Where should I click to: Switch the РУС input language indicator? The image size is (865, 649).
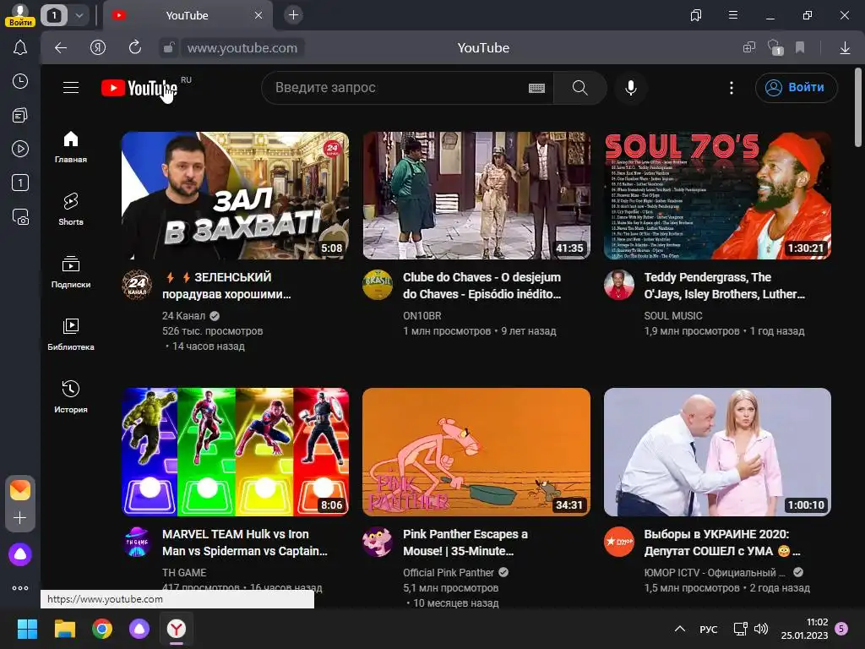tap(709, 629)
